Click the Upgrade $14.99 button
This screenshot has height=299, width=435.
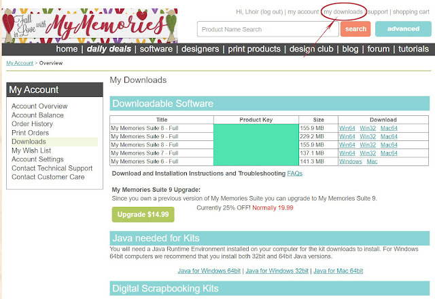(x=143, y=214)
